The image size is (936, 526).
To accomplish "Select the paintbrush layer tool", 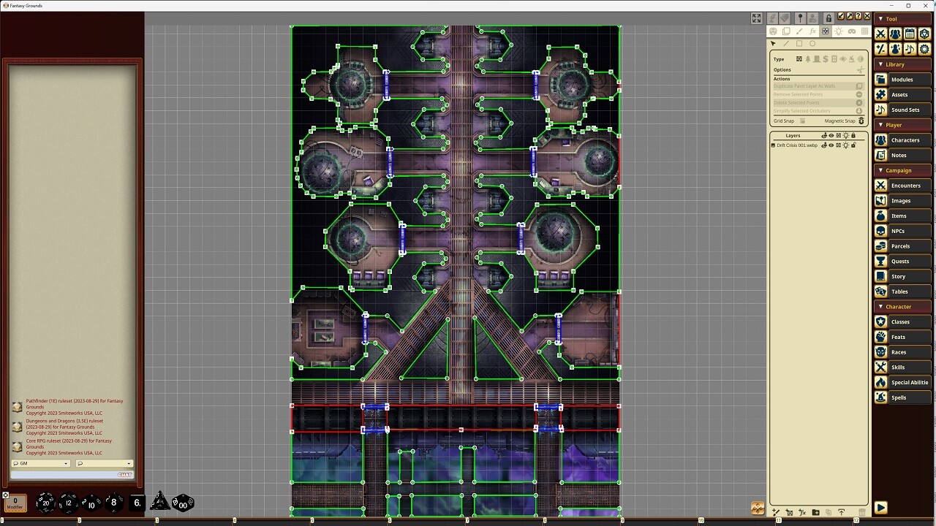I will pyautogui.click(x=799, y=31).
